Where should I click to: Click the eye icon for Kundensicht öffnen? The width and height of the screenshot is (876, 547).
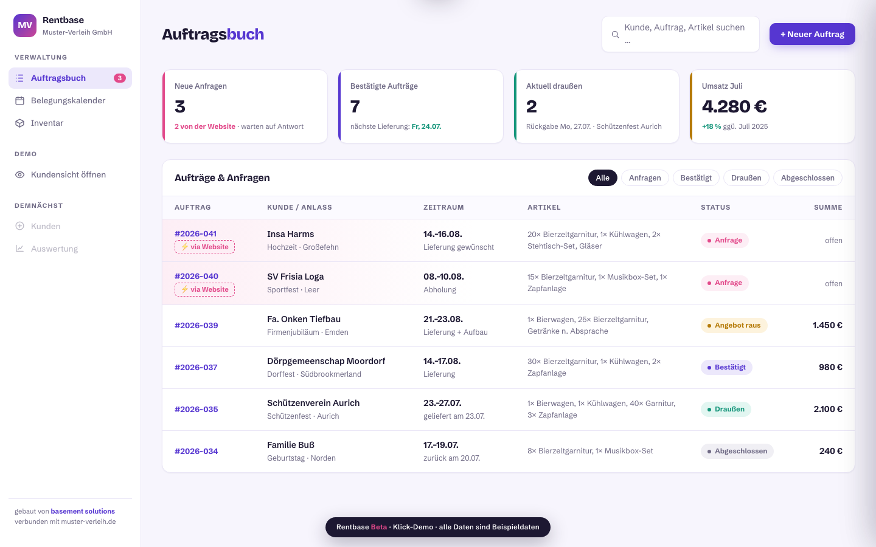pyautogui.click(x=19, y=174)
